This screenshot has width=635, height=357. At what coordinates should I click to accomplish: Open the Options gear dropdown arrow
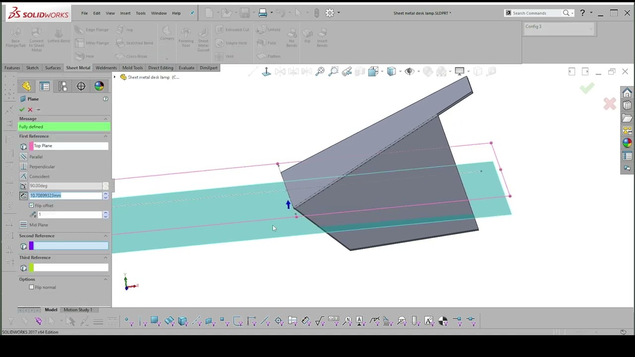[338, 13]
